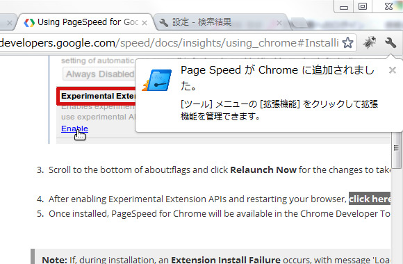Close the Using PageSpeed tab
The image size is (403, 264).
click(x=145, y=23)
